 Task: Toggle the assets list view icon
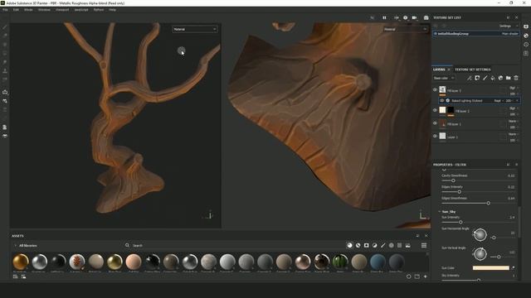tap(424, 245)
